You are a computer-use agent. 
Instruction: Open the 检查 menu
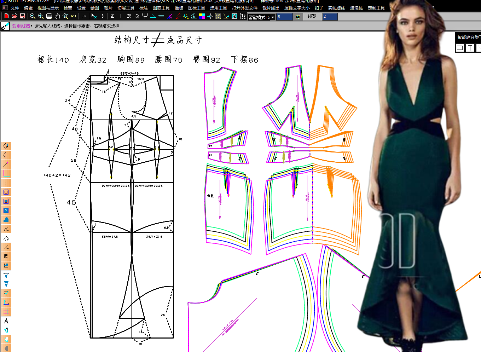tap(68, 8)
